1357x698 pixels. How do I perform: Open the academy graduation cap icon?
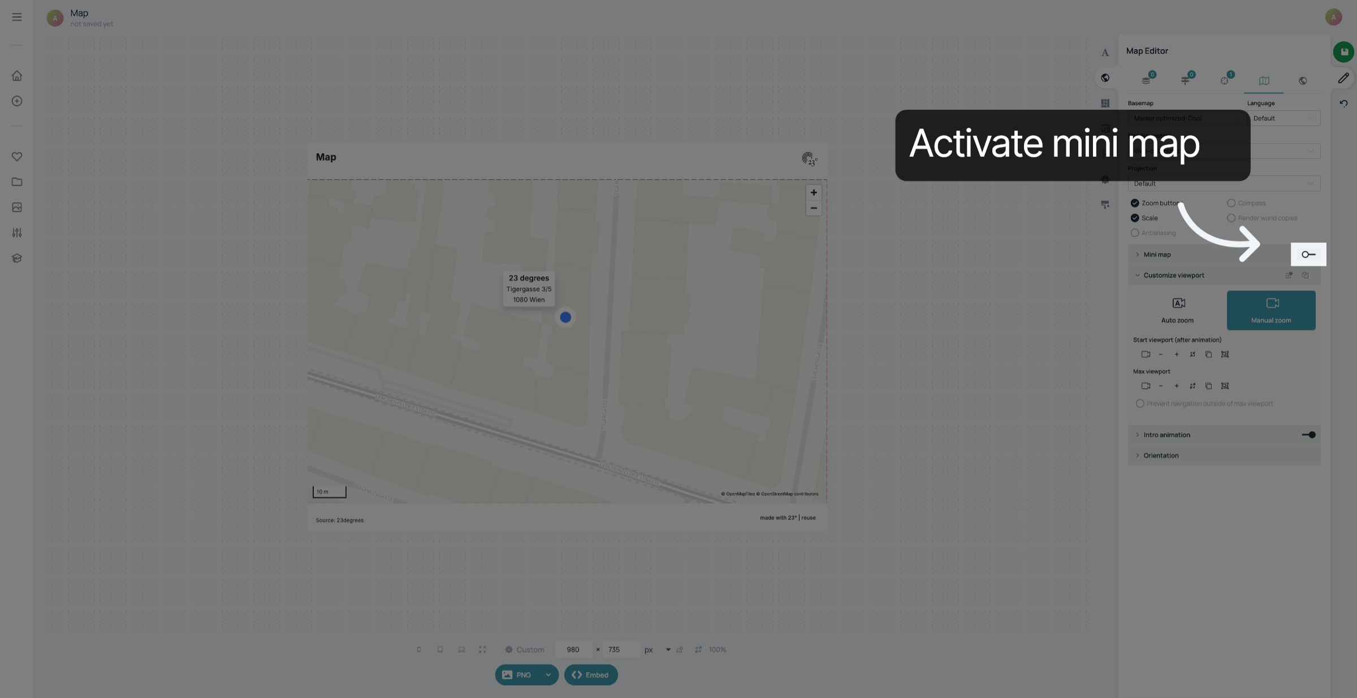click(17, 258)
